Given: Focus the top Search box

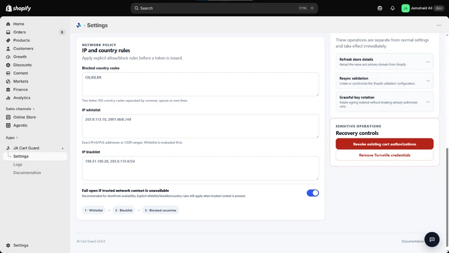Looking at the screenshot, I should point(224,8).
